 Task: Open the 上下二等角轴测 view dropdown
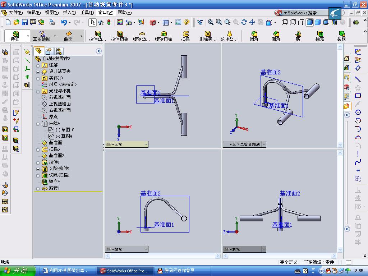pos(264,144)
